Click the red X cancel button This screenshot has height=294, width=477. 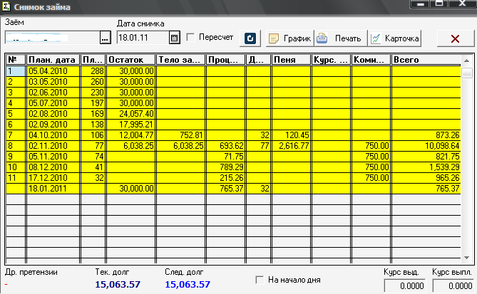(x=455, y=38)
